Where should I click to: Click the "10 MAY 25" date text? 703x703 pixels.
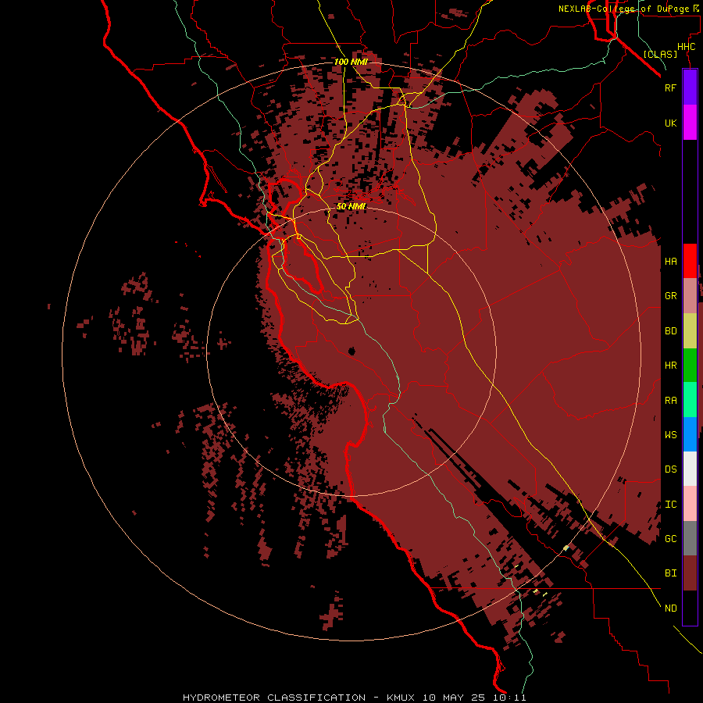click(454, 698)
